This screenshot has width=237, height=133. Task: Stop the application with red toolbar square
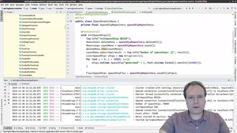206,8
